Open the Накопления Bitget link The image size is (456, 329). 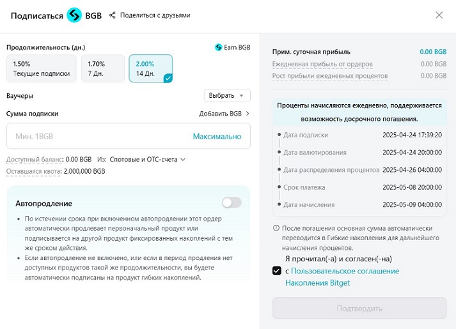click(317, 283)
